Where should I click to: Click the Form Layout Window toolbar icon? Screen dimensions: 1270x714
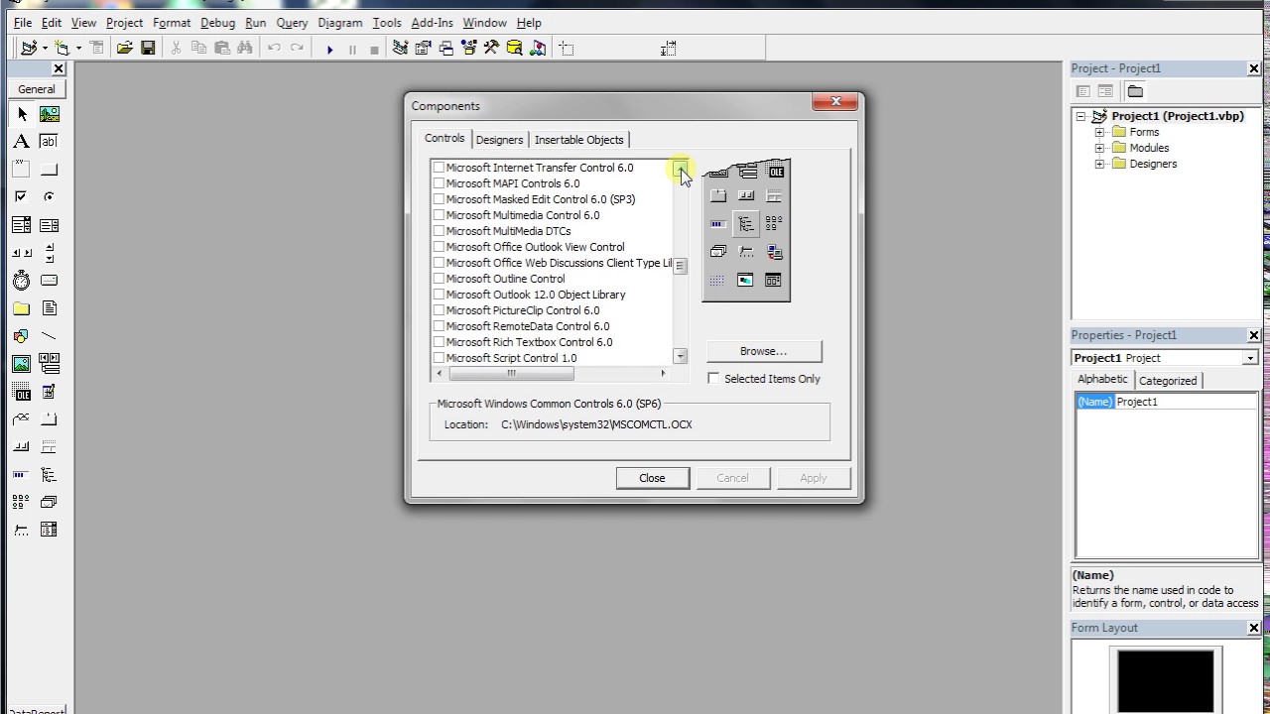tap(445, 48)
